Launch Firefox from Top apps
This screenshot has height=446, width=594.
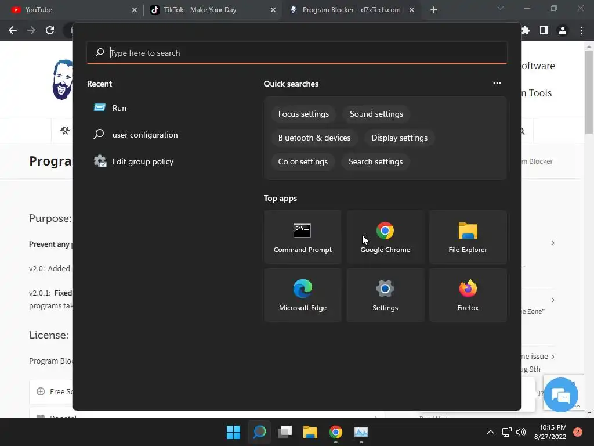(468, 295)
